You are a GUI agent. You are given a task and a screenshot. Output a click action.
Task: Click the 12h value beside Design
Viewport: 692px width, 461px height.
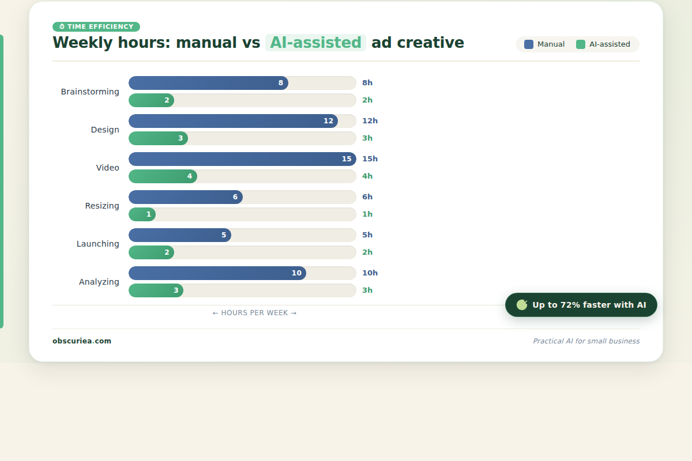pyautogui.click(x=370, y=121)
